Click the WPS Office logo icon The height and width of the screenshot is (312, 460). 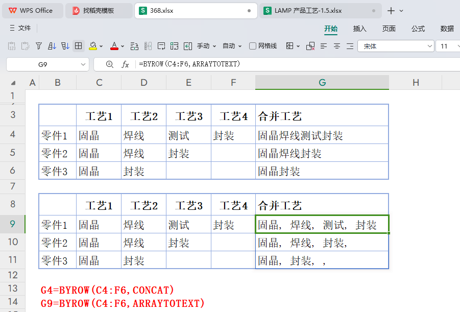(x=13, y=11)
